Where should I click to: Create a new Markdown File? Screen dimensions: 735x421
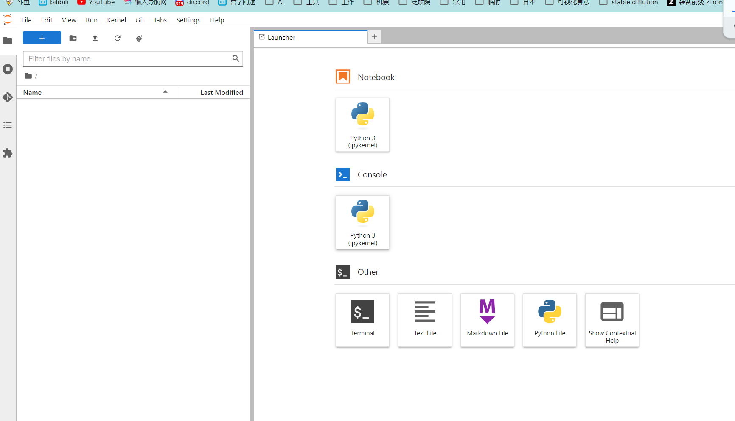(x=487, y=320)
